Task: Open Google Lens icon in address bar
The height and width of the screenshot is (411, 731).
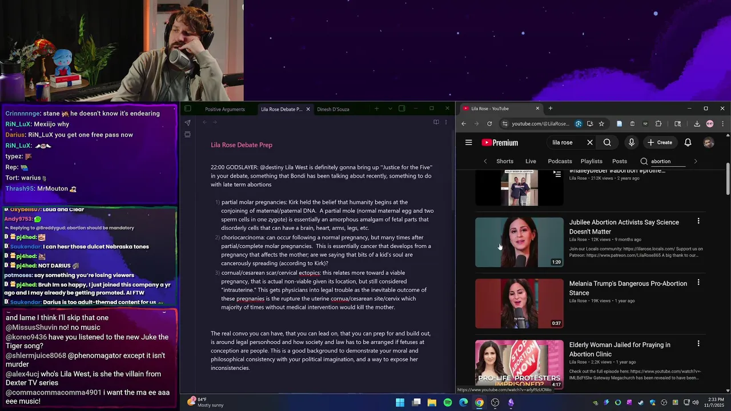Action: pyautogui.click(x=579, y=124)
